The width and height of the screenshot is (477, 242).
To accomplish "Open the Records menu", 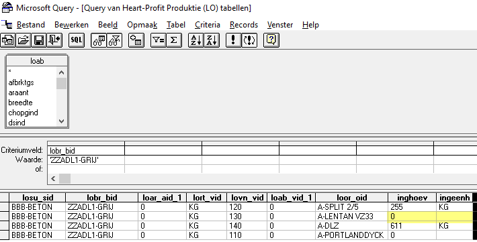I will click(244, 25).
